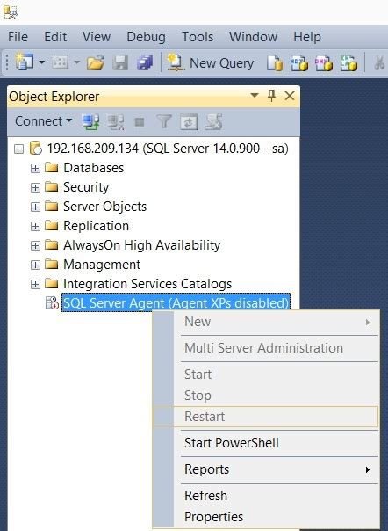Click the Databases folder icon
388x531 pixels.
coord(52,167)
